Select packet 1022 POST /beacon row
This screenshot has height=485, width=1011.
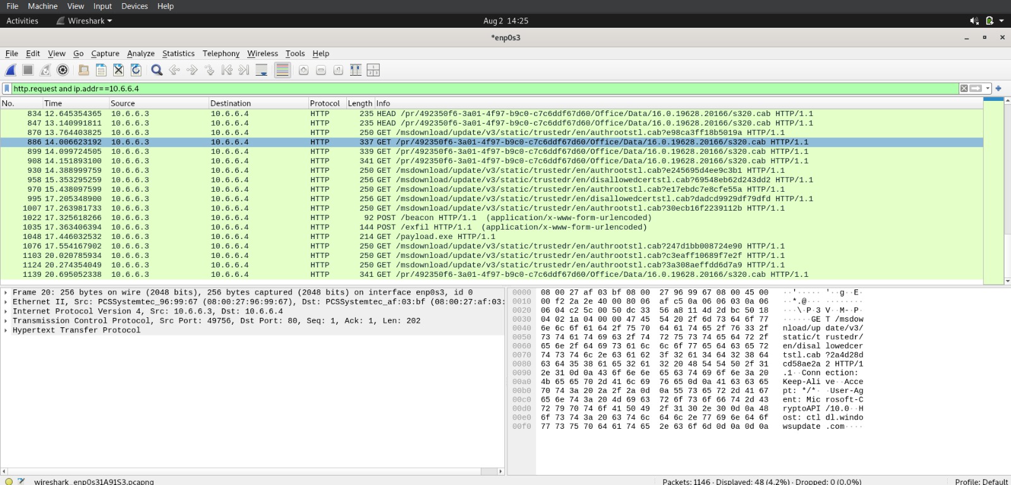point(492,218)
